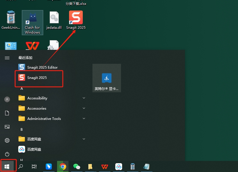
Task: Expand the 百度网盘 folder chevron
Action: (84, 139)
